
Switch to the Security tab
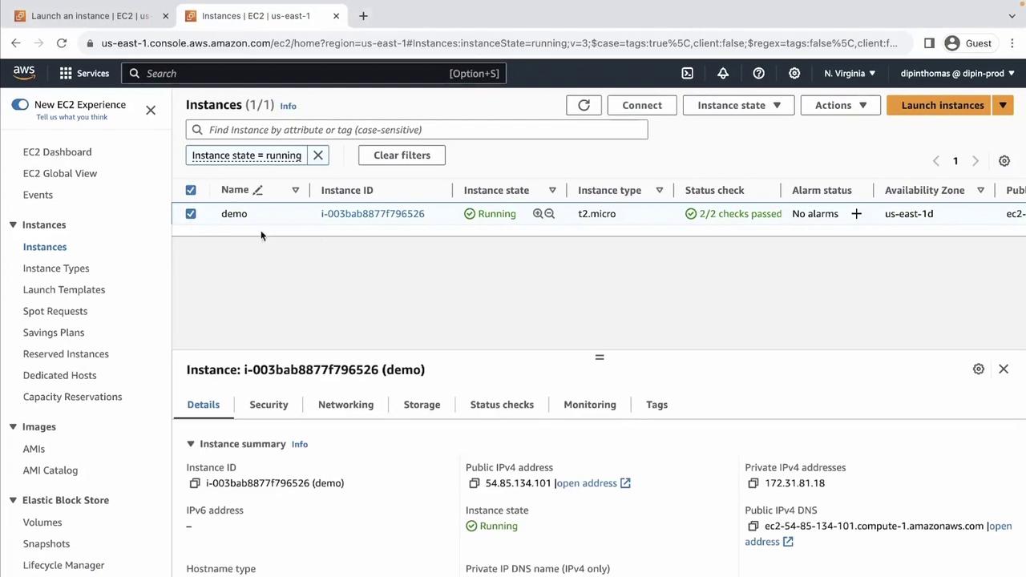269,405
